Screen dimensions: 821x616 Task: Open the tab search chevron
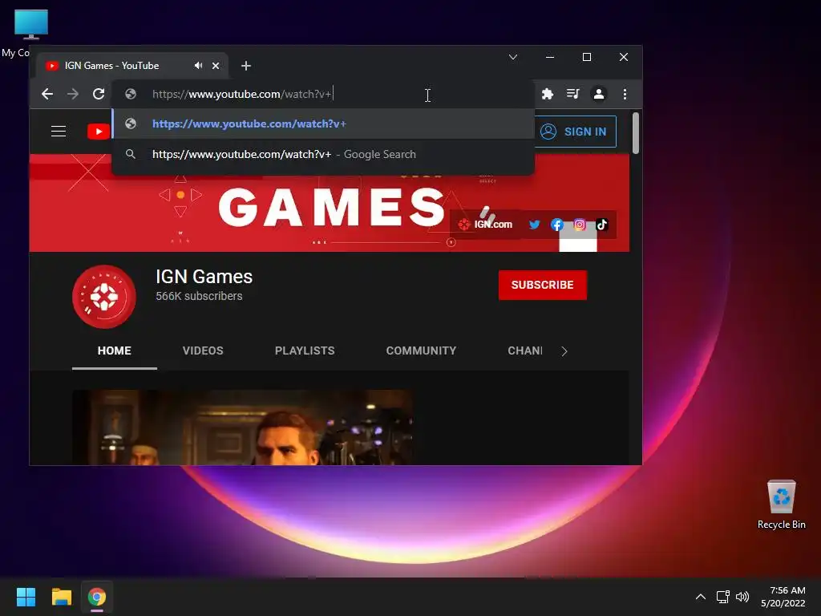tap(513, 57)
